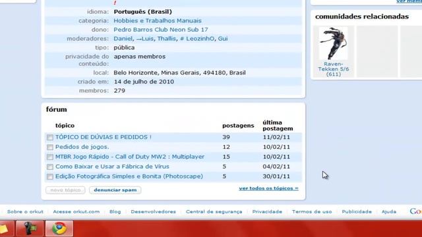
Task: Open the Privacidade footer link
Action: [x=267, y=212]
